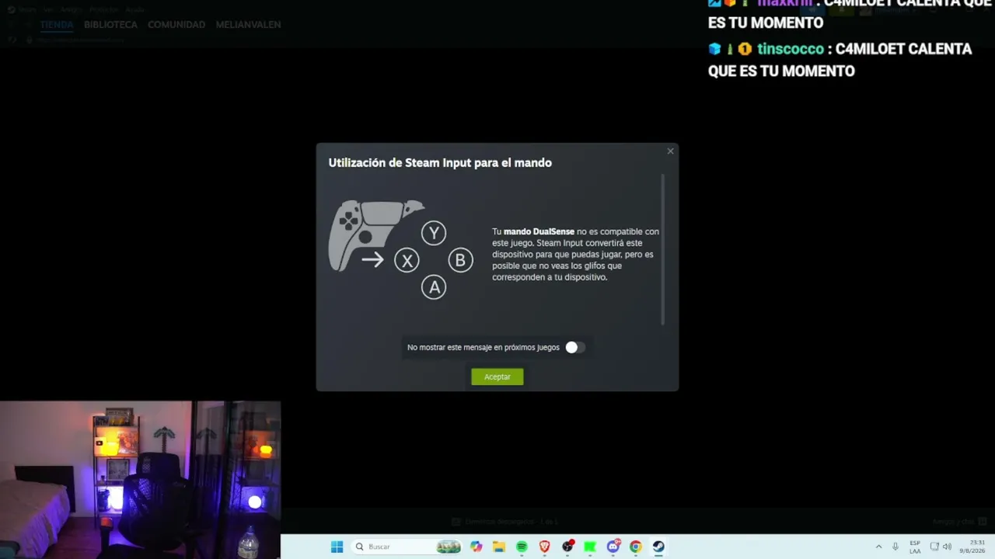The width and height of the screenshot is (995, 559).
Task: Open the MELIANVALEN profile tab
Action: click(x=248, y=25)
